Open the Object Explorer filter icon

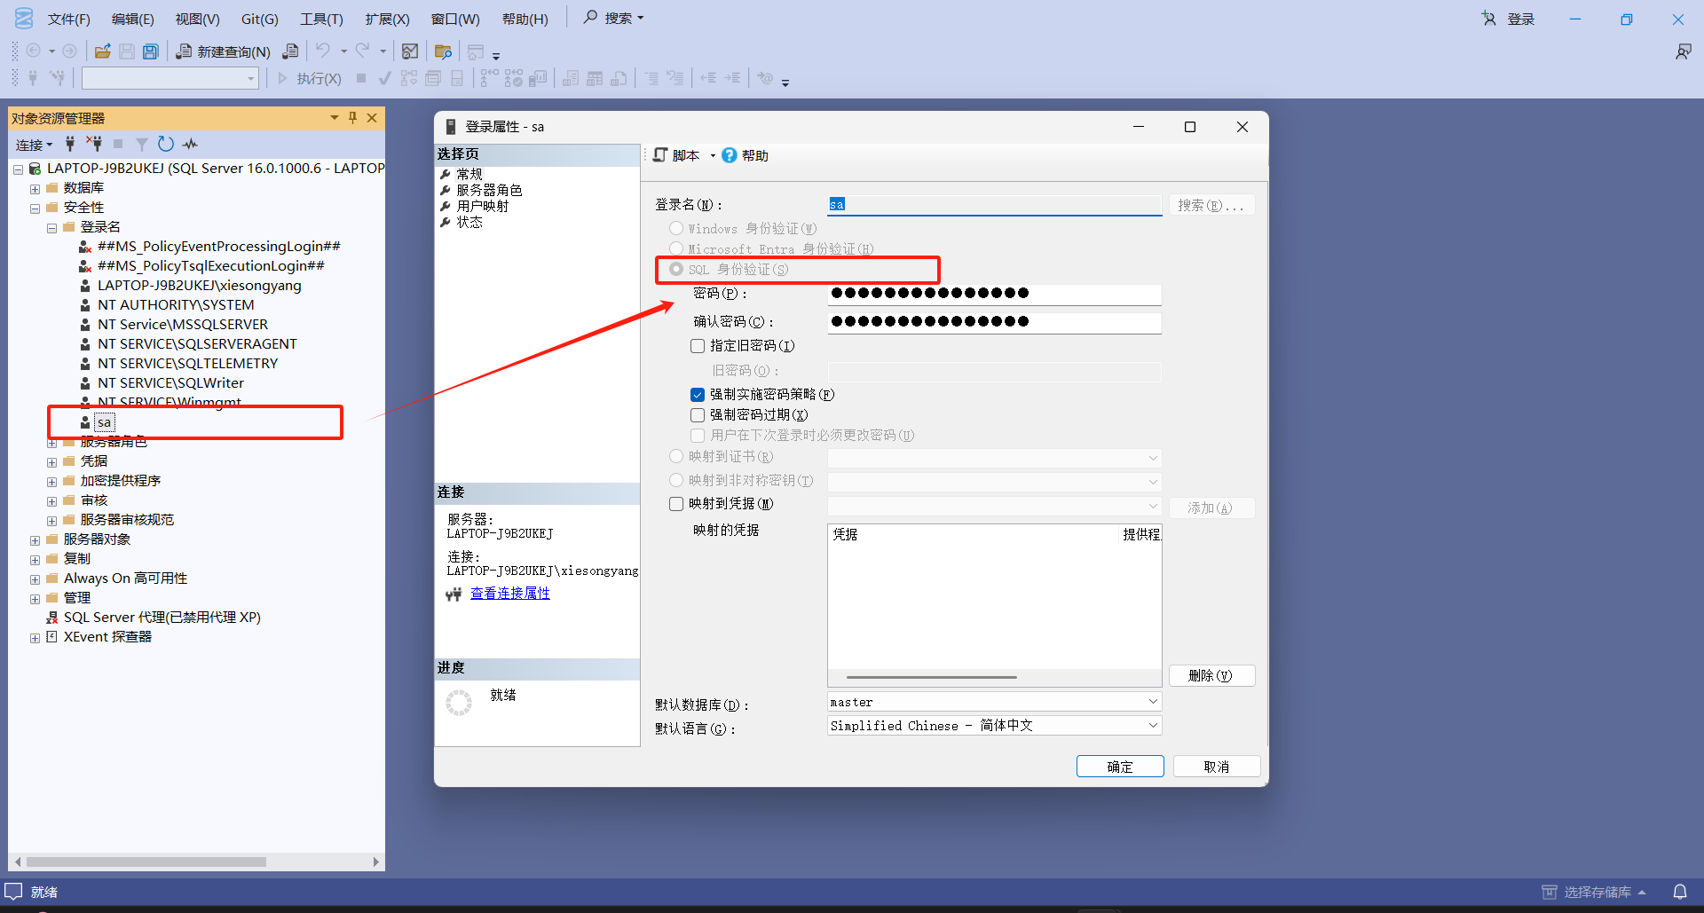[140, 144]
